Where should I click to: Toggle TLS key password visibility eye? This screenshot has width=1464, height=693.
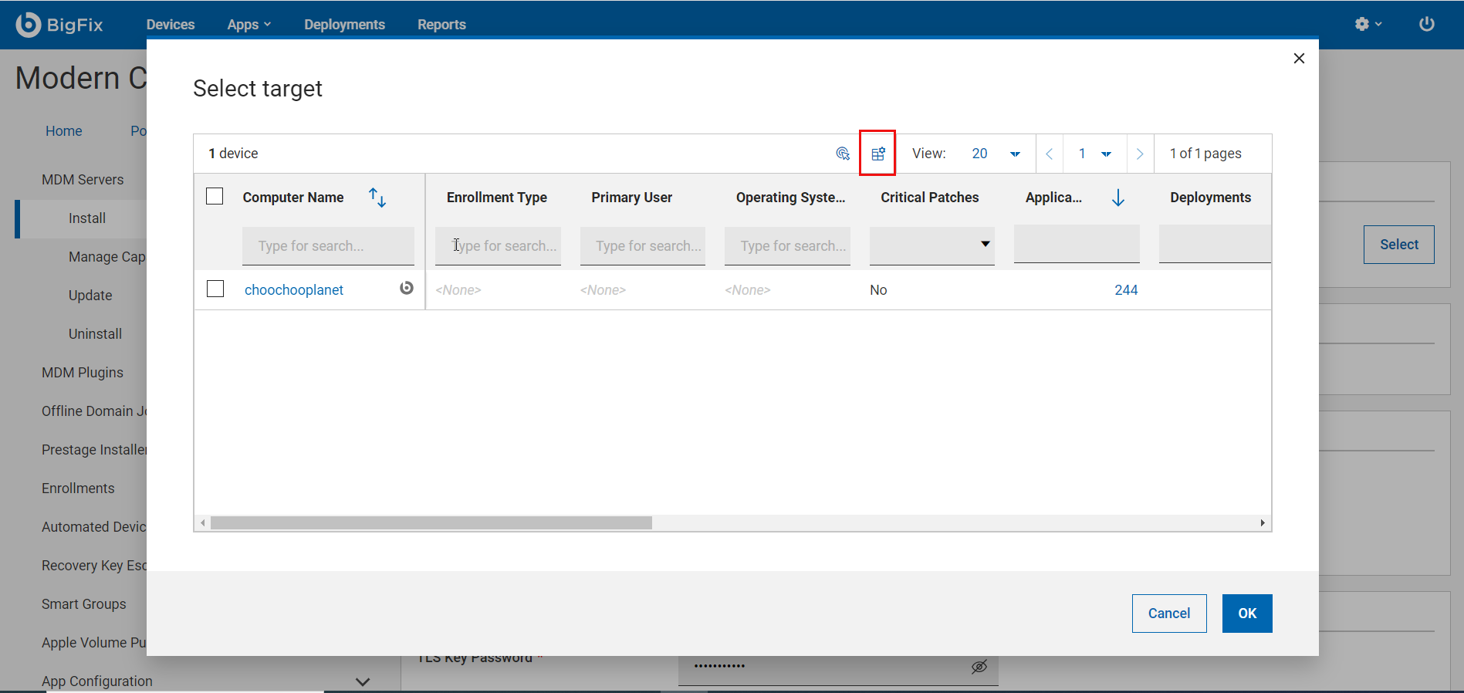[979, 666]
